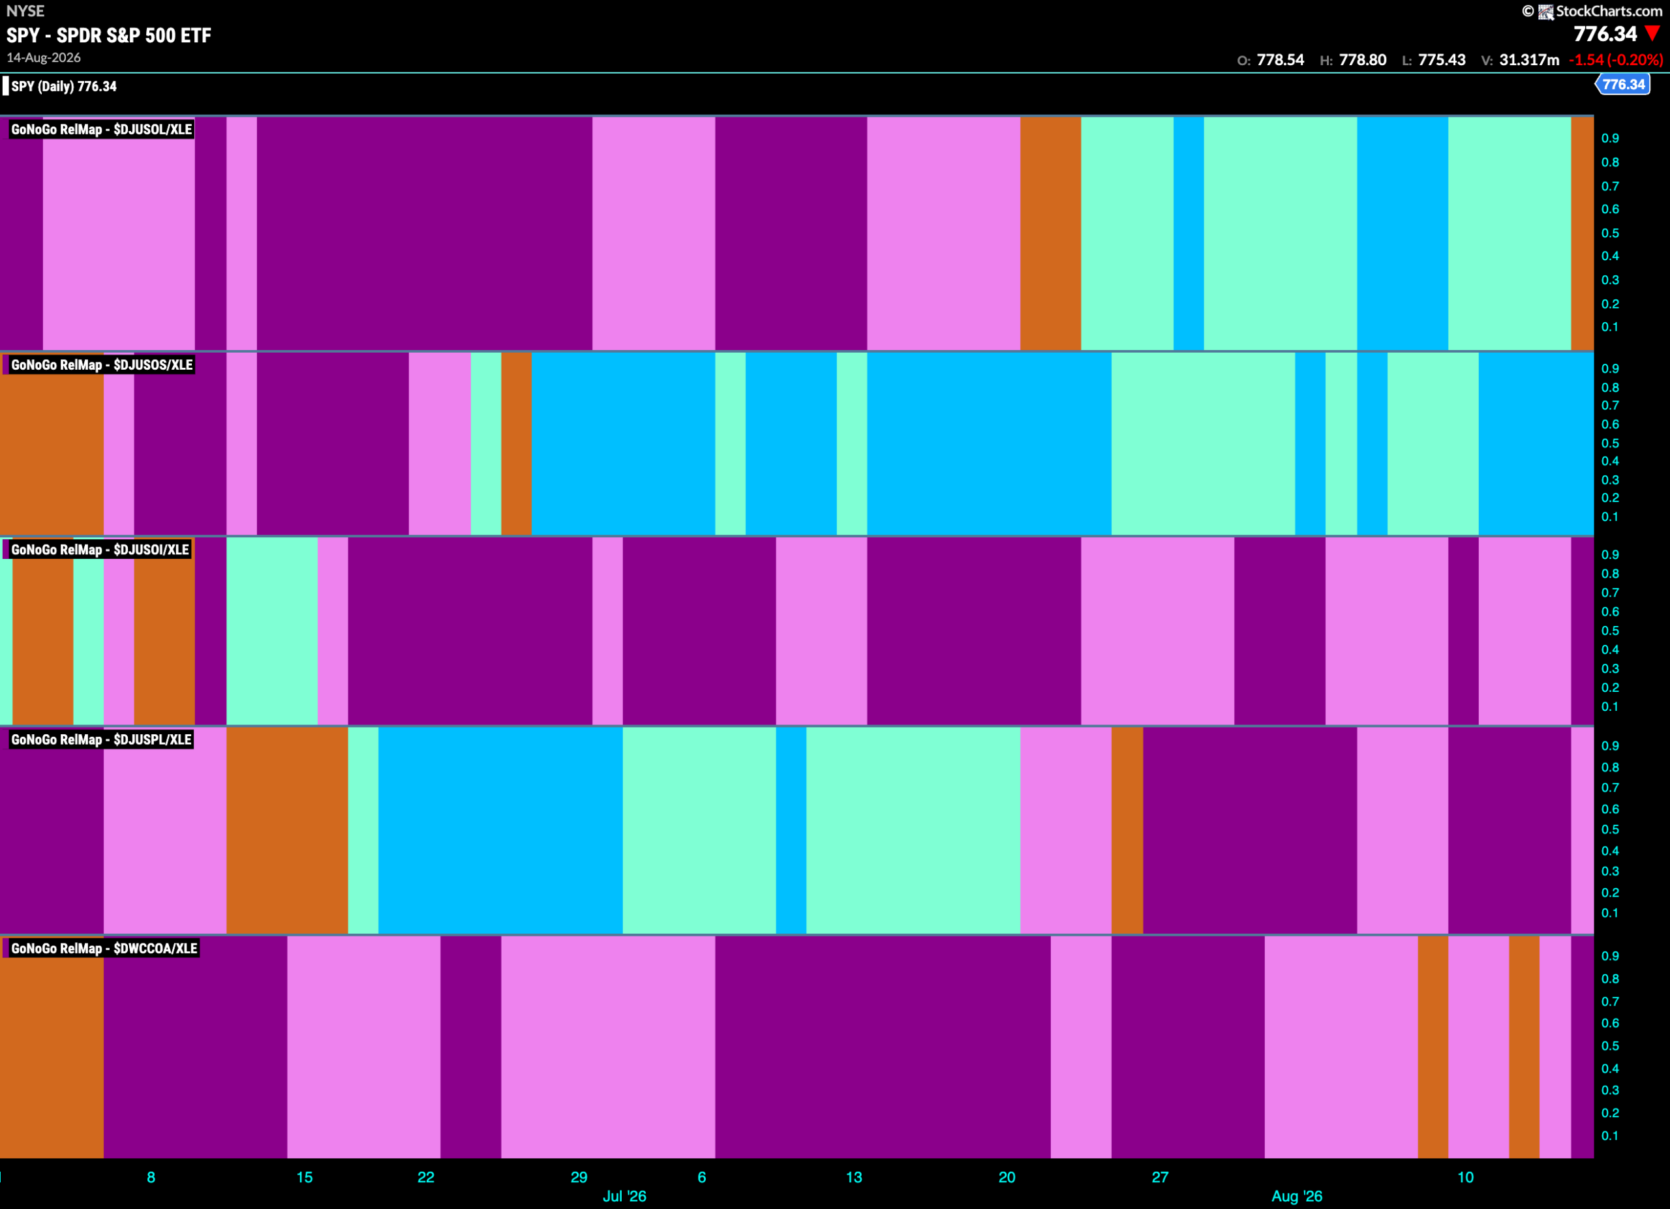
Task: Click the date axis tick labeled 13
Action: [x=853, y=1176]
